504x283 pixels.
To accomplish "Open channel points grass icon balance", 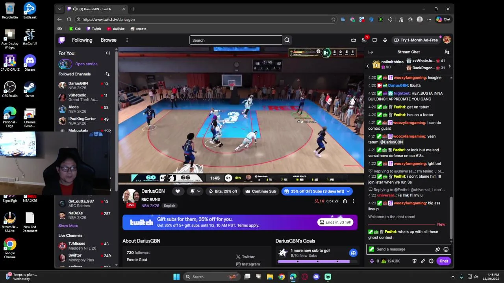I will pyautogui.click(x=391, y=261).
